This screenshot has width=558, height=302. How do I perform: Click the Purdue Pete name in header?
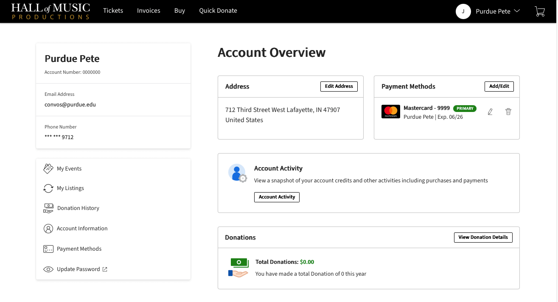[493, 11]
